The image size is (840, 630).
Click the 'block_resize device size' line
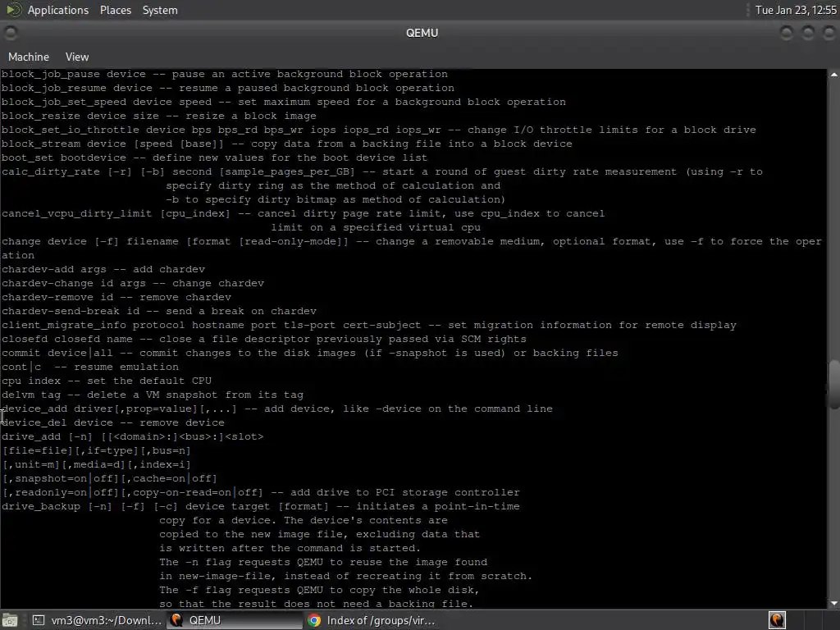point(158,116)
